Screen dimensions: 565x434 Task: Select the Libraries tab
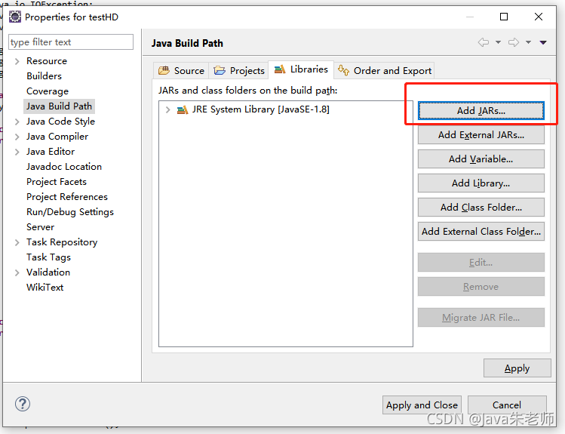(x=301, y=69)
